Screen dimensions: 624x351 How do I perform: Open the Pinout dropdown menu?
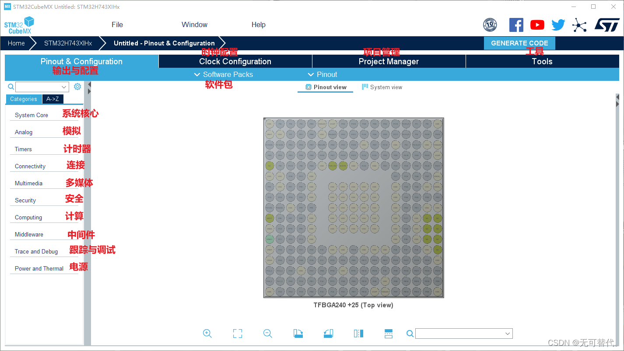(322, 74)
